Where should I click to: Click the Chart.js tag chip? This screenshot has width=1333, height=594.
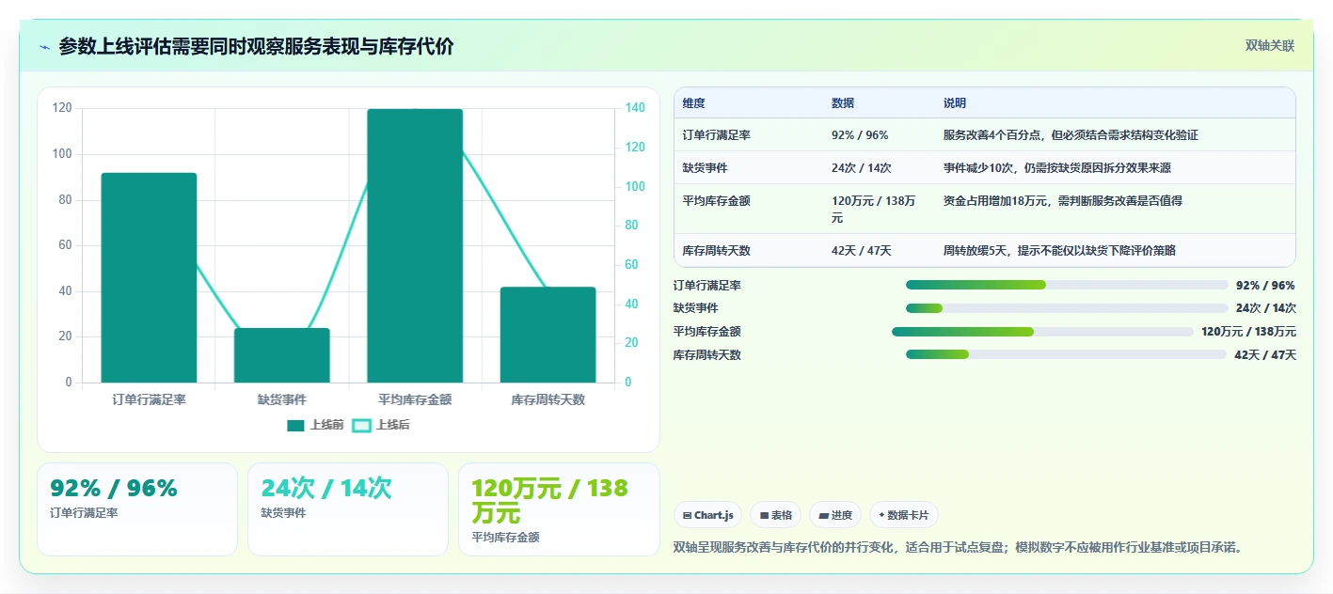click(x=707, y=515)
